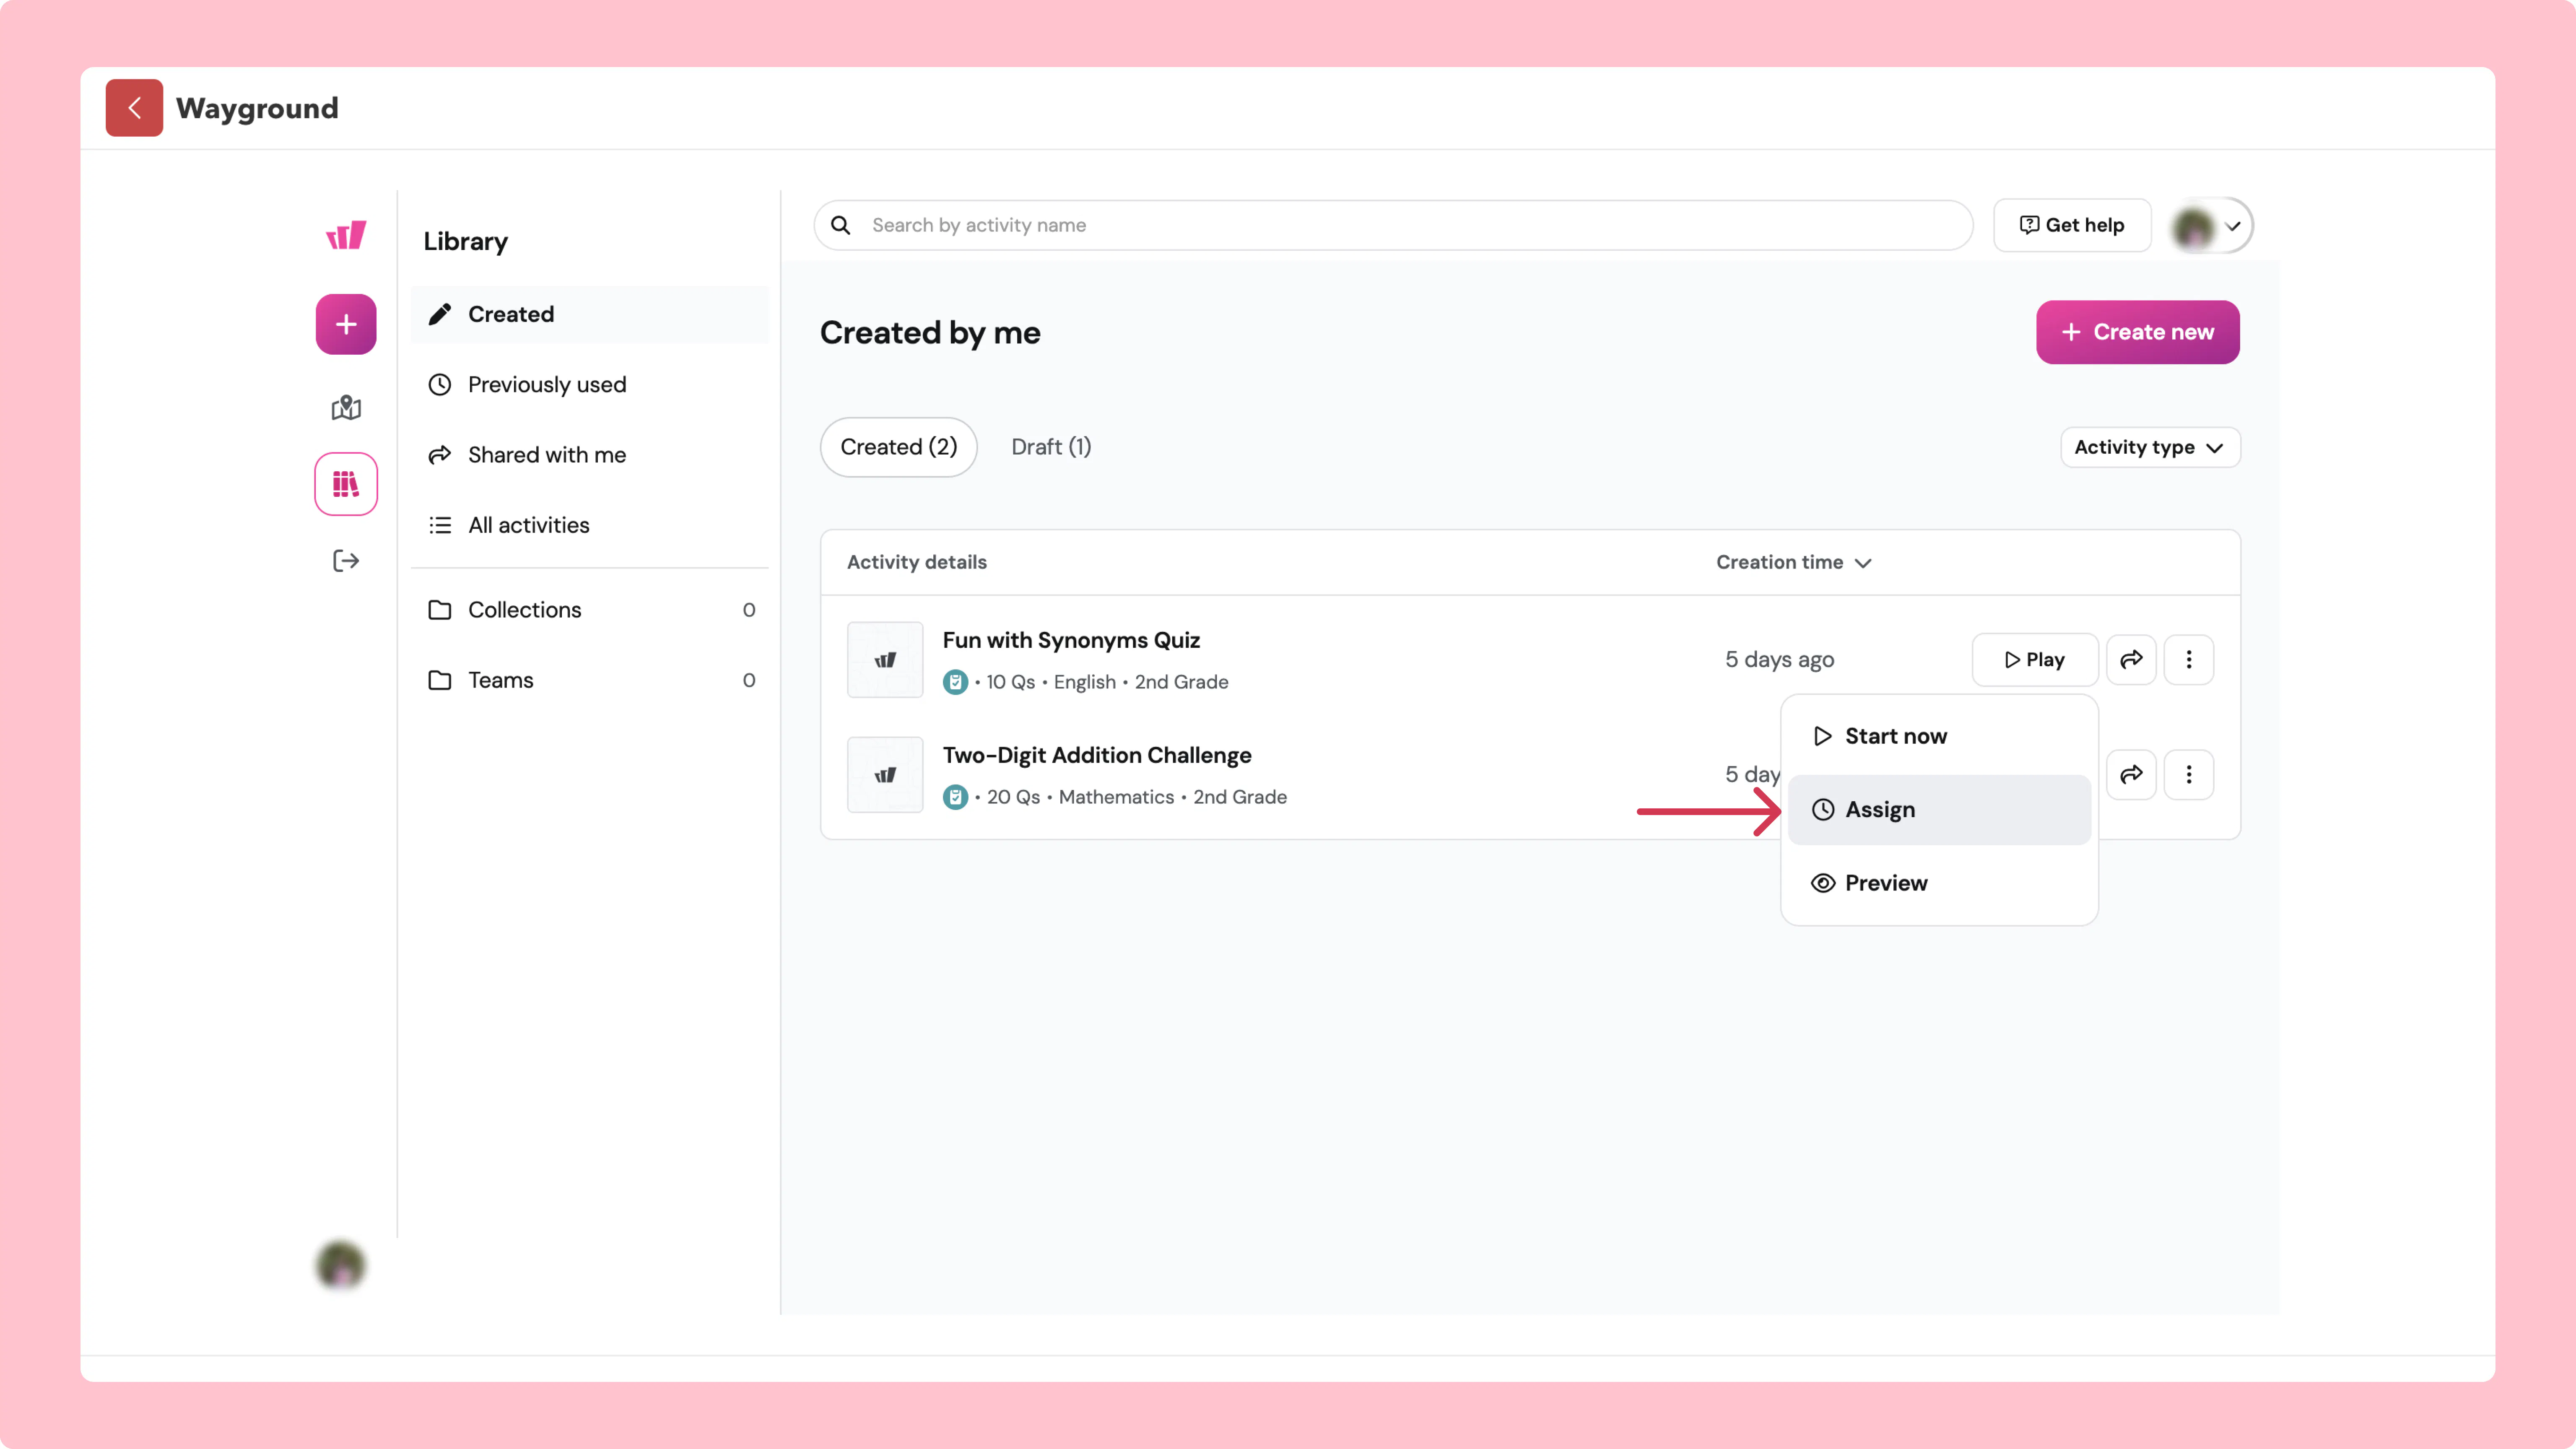Screen dimensions: 2576x1449
Task: Click the Created by me heading
Action: [x=930, y=333]
